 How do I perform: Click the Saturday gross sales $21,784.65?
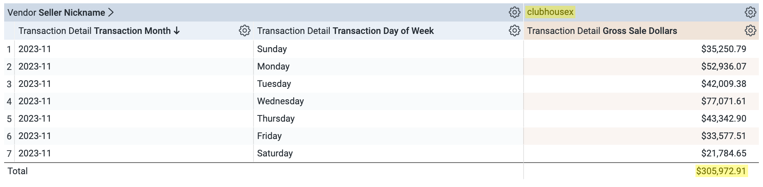coord(723,153)
